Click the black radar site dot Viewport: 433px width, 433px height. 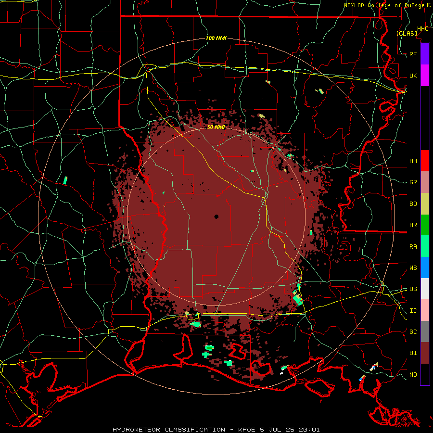point(216,217)
